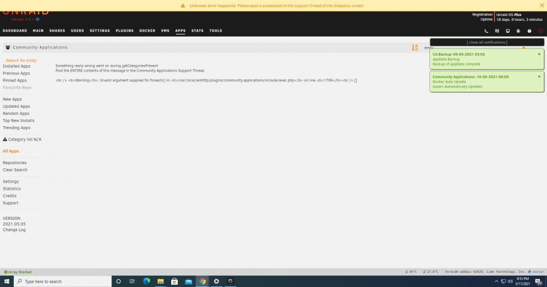The width and height of the screenshot is (547, 287).
Task: Click Clear Search in sidebar
Action: [15, 170]
